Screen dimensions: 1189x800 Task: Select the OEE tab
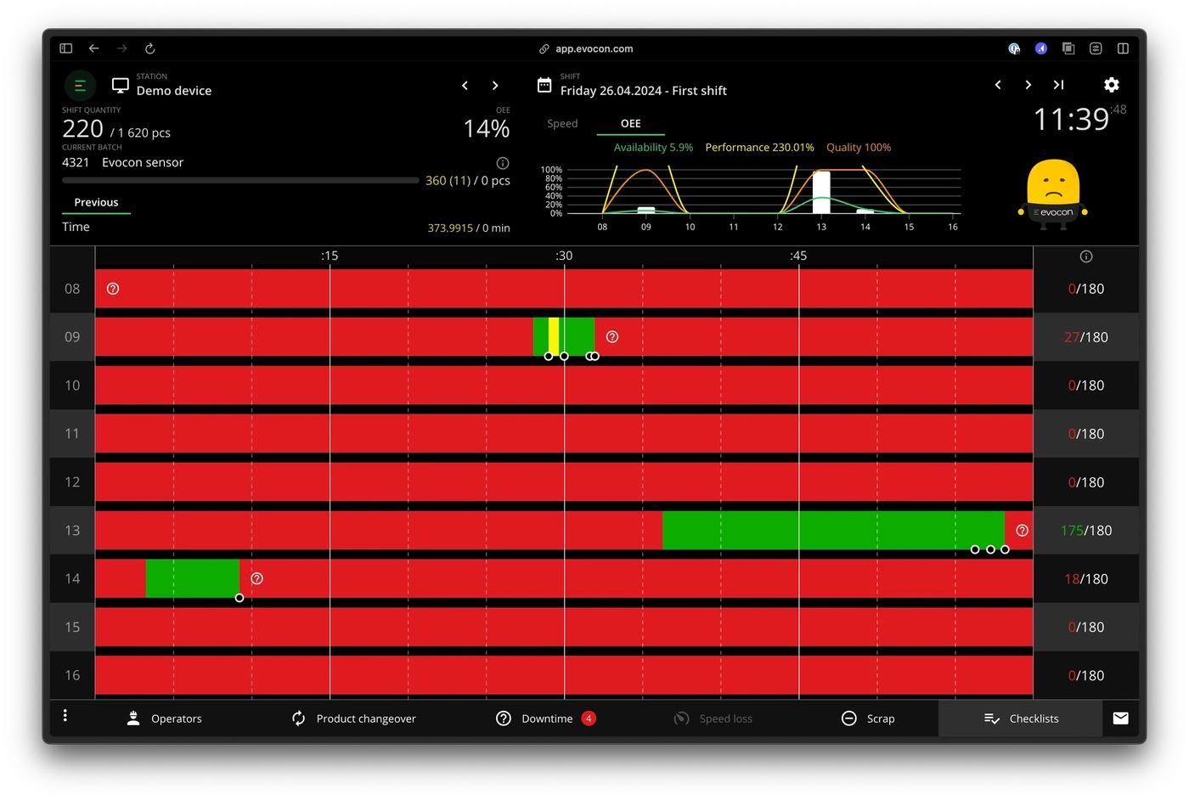pos(631,124)
